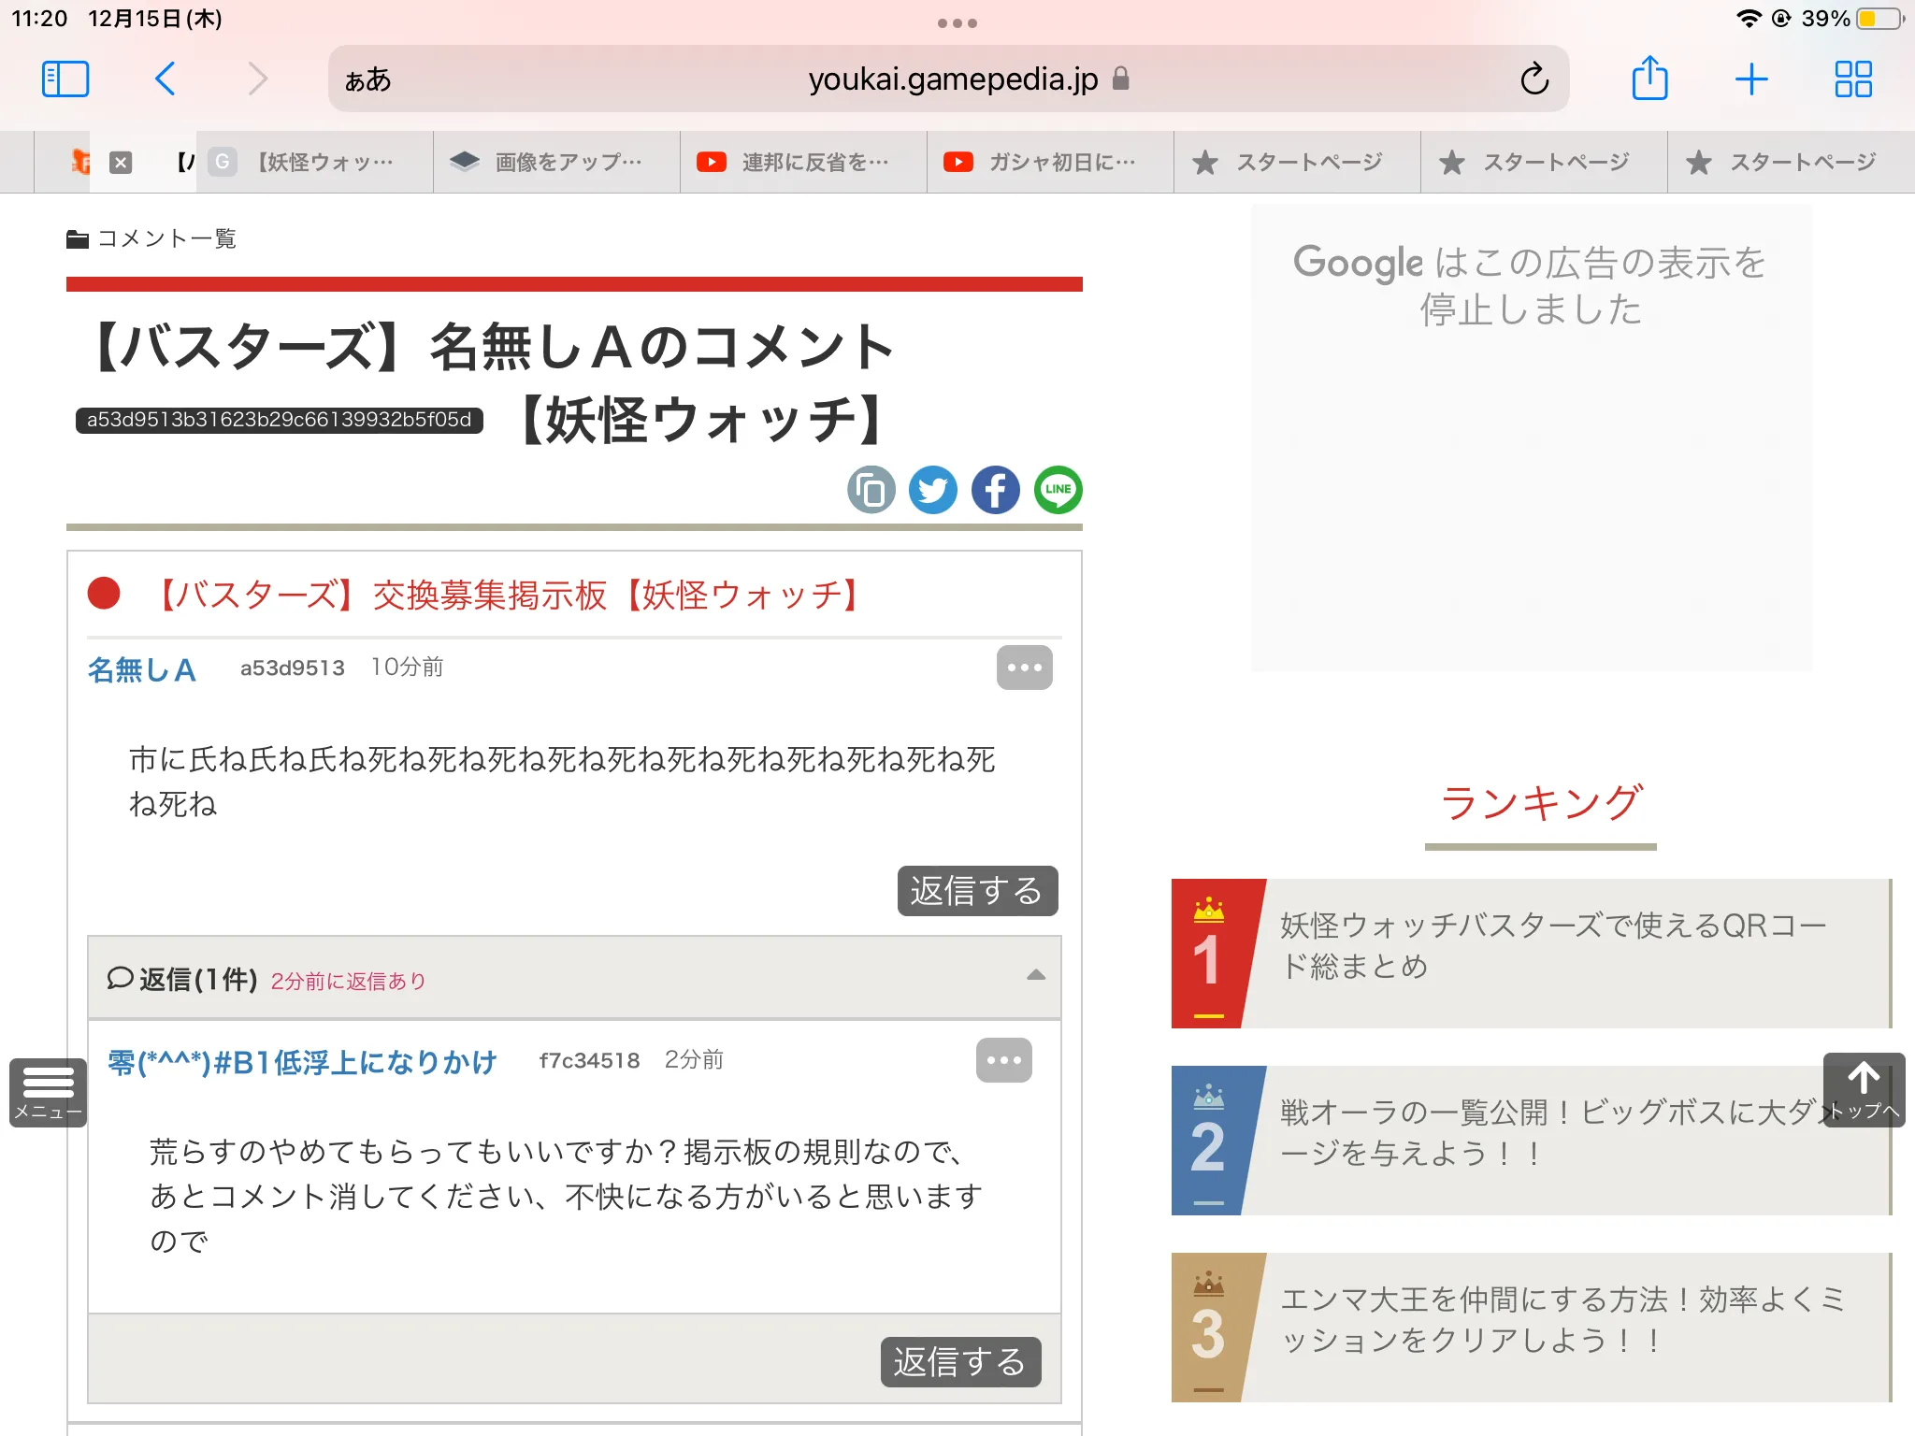
Task: Share the page on Twitter
Action: (933, 490)
